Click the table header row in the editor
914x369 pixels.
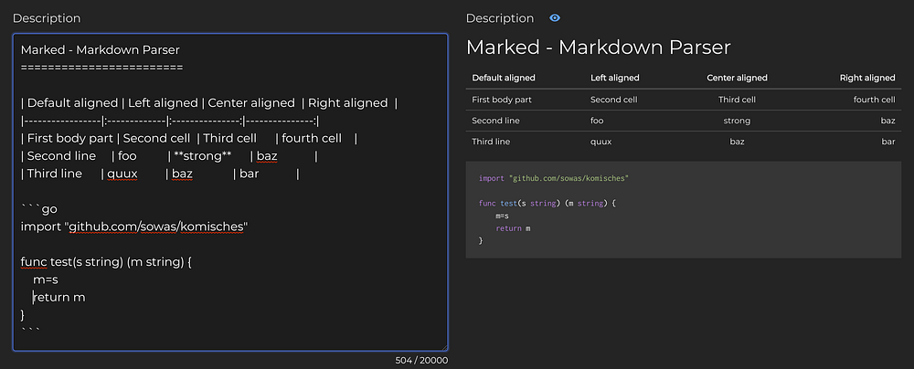(x=209, y=103)
